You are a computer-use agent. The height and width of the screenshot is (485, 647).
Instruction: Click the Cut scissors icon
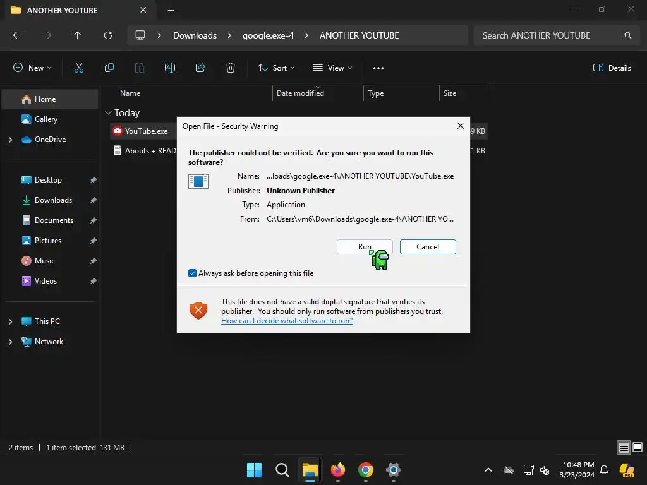(x=79, y=68)
